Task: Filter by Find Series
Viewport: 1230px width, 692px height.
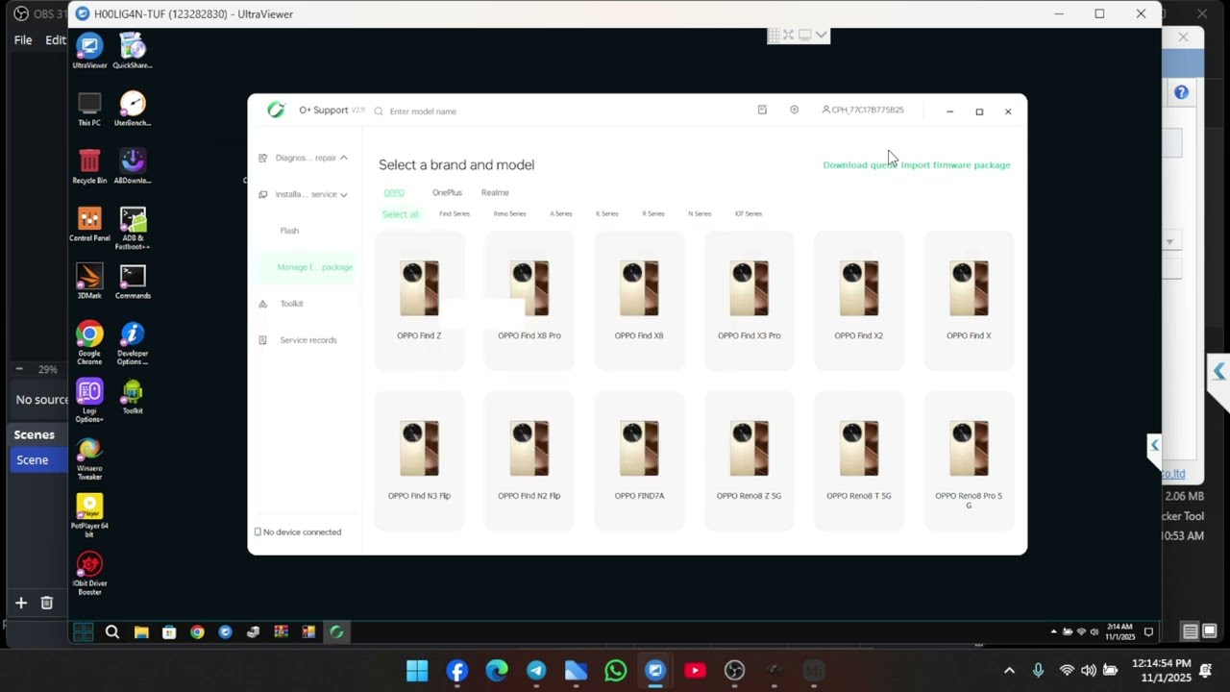Action: (455, 213)
